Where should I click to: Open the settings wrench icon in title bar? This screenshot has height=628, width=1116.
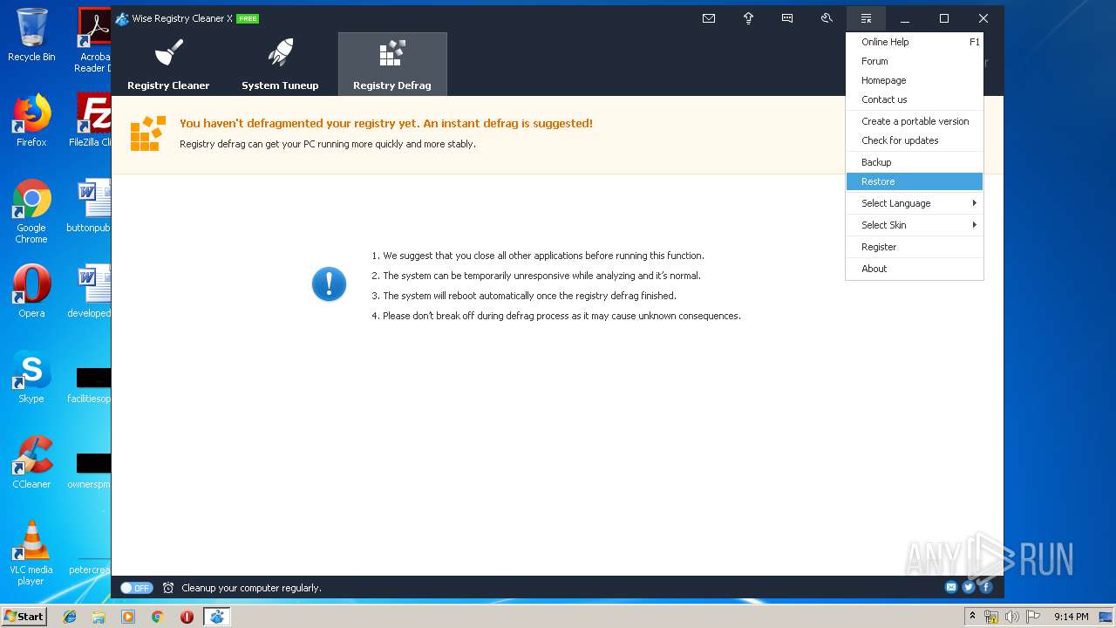point(827,18)
